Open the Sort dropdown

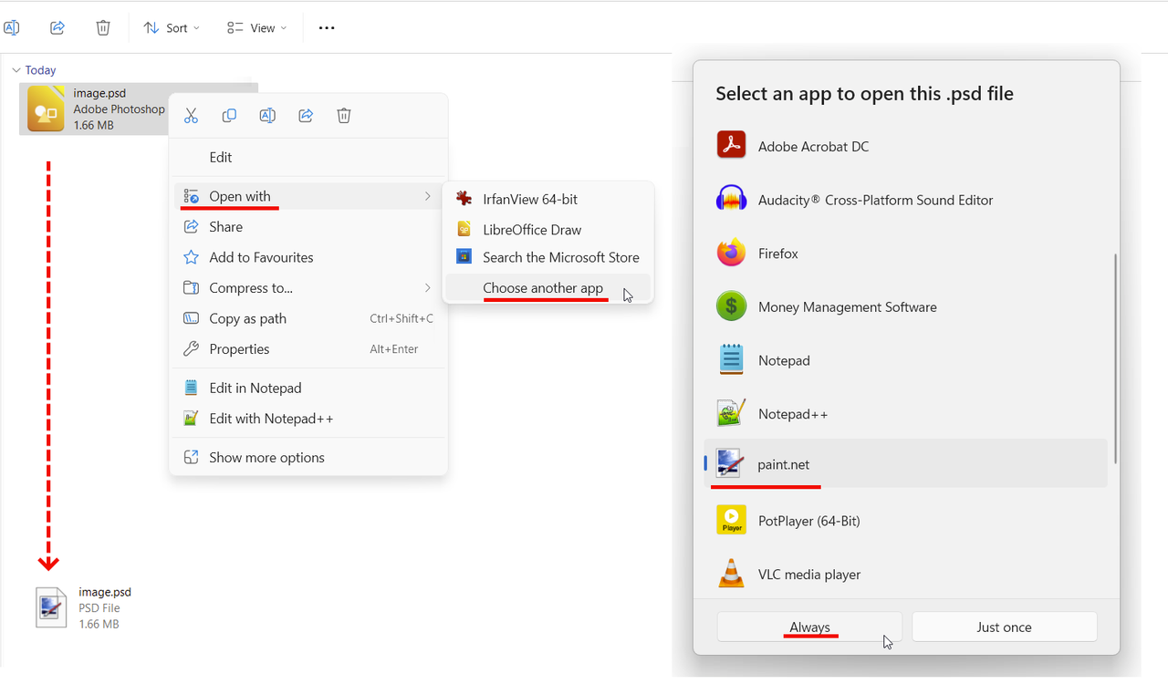pyautogui.click(x=172, y=28)
